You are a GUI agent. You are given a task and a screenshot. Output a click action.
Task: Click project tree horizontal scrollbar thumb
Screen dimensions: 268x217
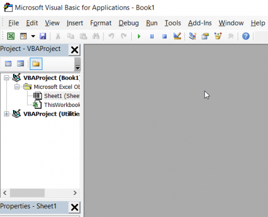click(27, 193)
